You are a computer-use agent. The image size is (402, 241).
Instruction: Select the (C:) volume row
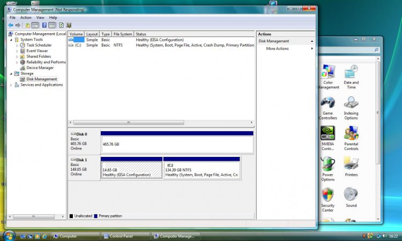[x=161, y=45]
